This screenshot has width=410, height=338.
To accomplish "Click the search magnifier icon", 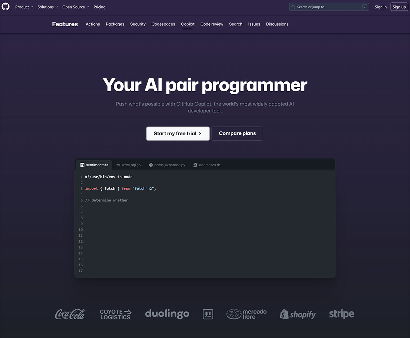I will pyautogui.click(x=293, y=7).
